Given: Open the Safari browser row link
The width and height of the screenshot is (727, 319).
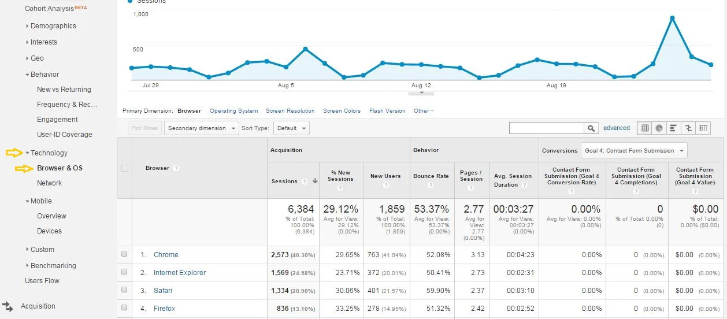Looking at the screenshot, I should 162,291.
